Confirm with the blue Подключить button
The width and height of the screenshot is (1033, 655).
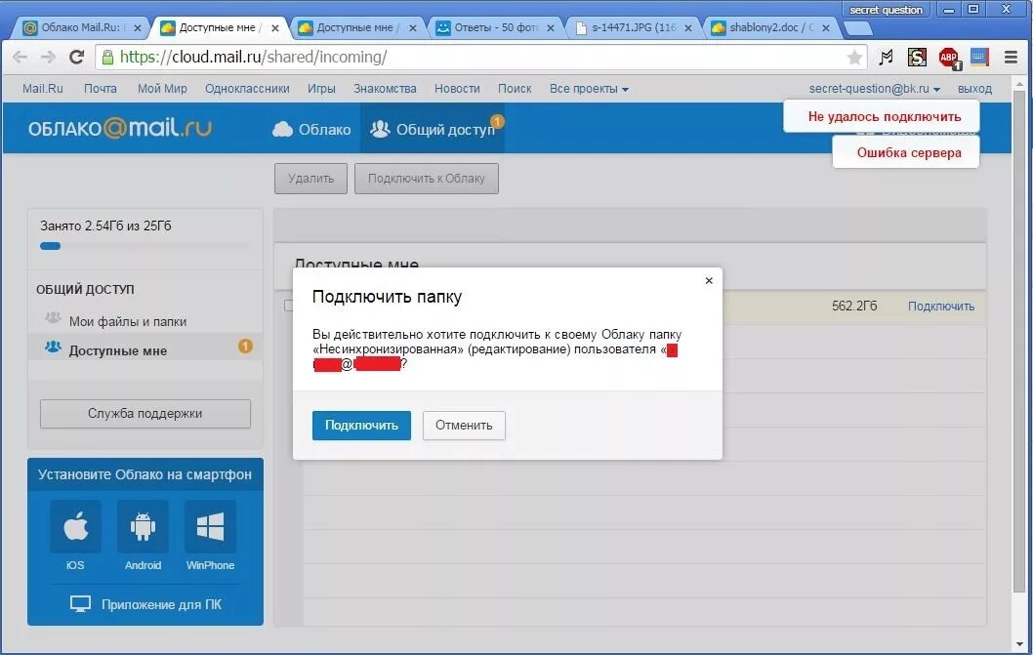pyautogui.click(x=361, y=426)
